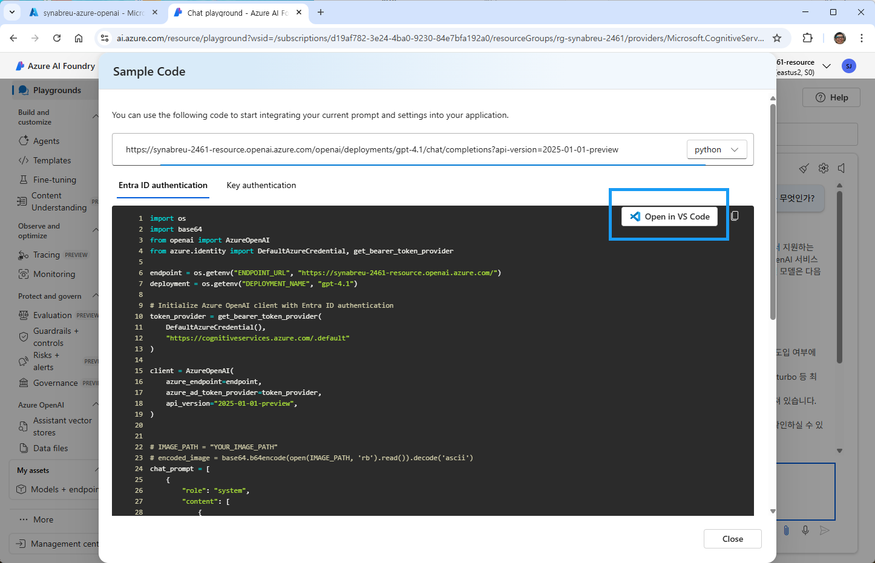The height and width of the screenshot is (563, 875).
Task: Open Data files page
Action: point(50,448)
